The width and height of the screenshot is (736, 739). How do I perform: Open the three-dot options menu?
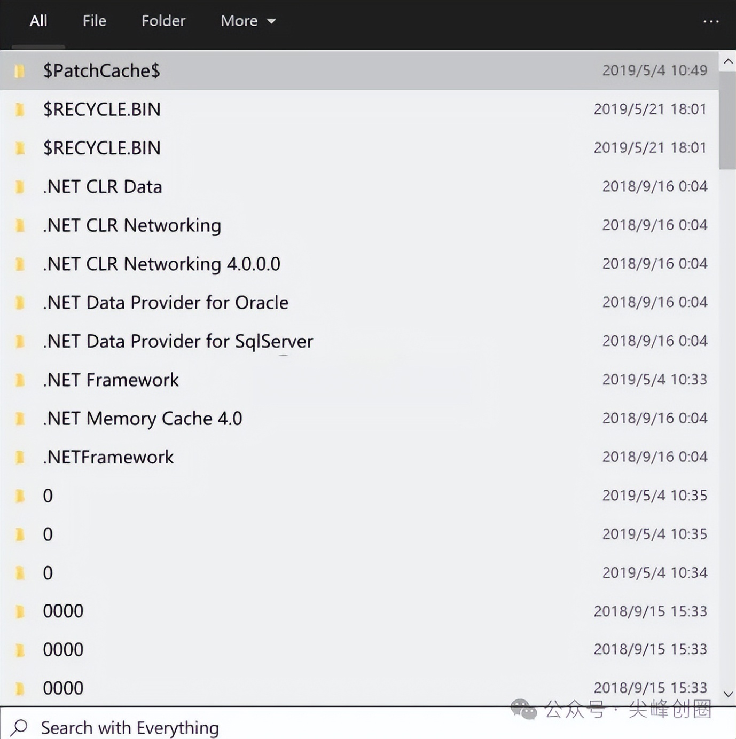tap(711, 21)
